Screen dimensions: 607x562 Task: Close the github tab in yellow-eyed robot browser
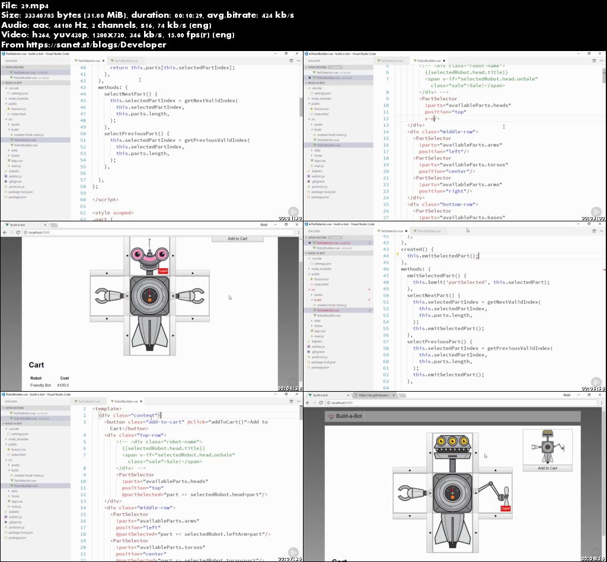(x=394, y=395)
